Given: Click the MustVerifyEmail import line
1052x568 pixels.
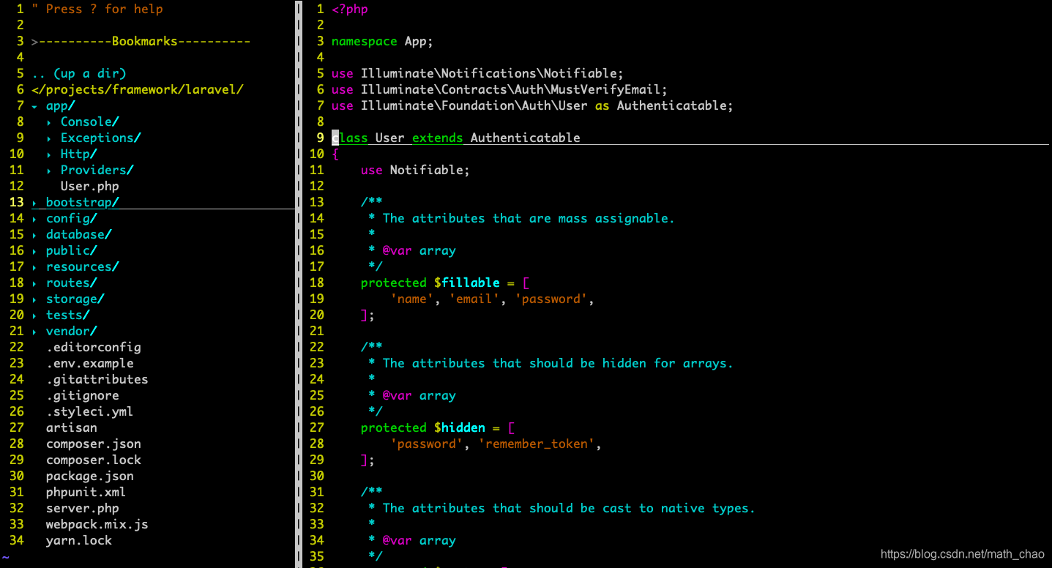Looking at the screenshot, I should (x=499, y=90).
